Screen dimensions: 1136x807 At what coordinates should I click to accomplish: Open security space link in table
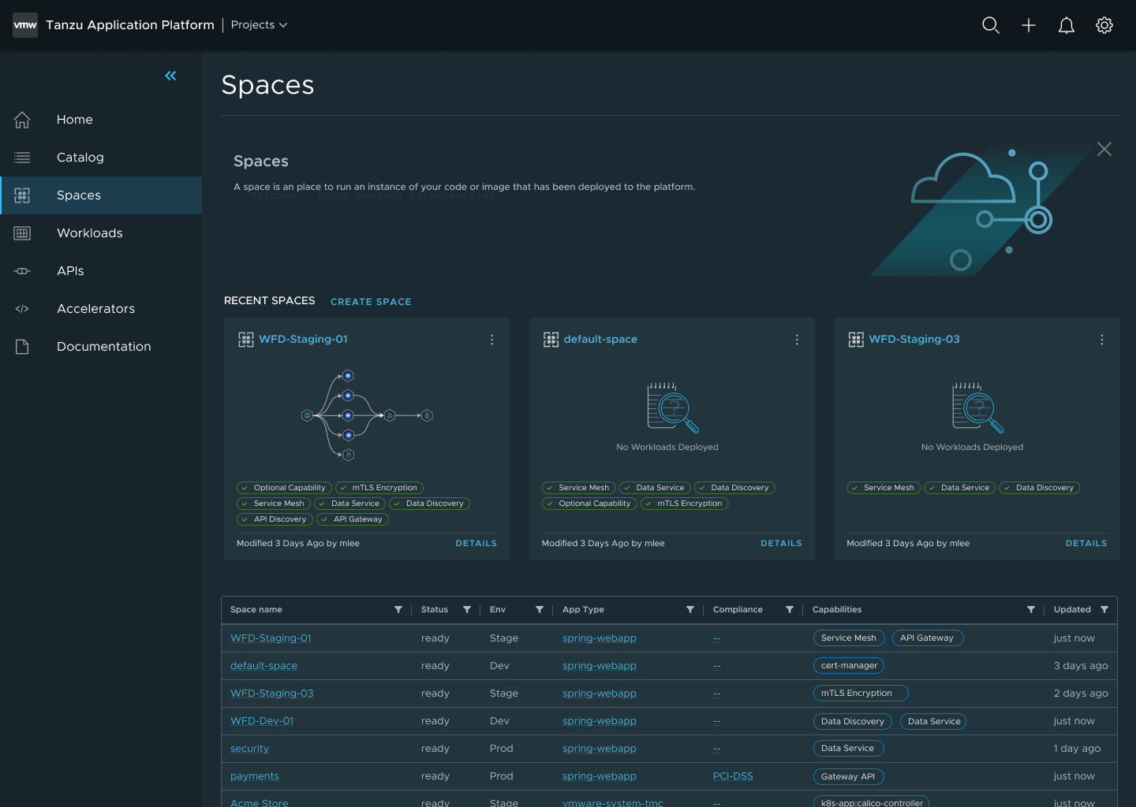[x=249, y=749]
